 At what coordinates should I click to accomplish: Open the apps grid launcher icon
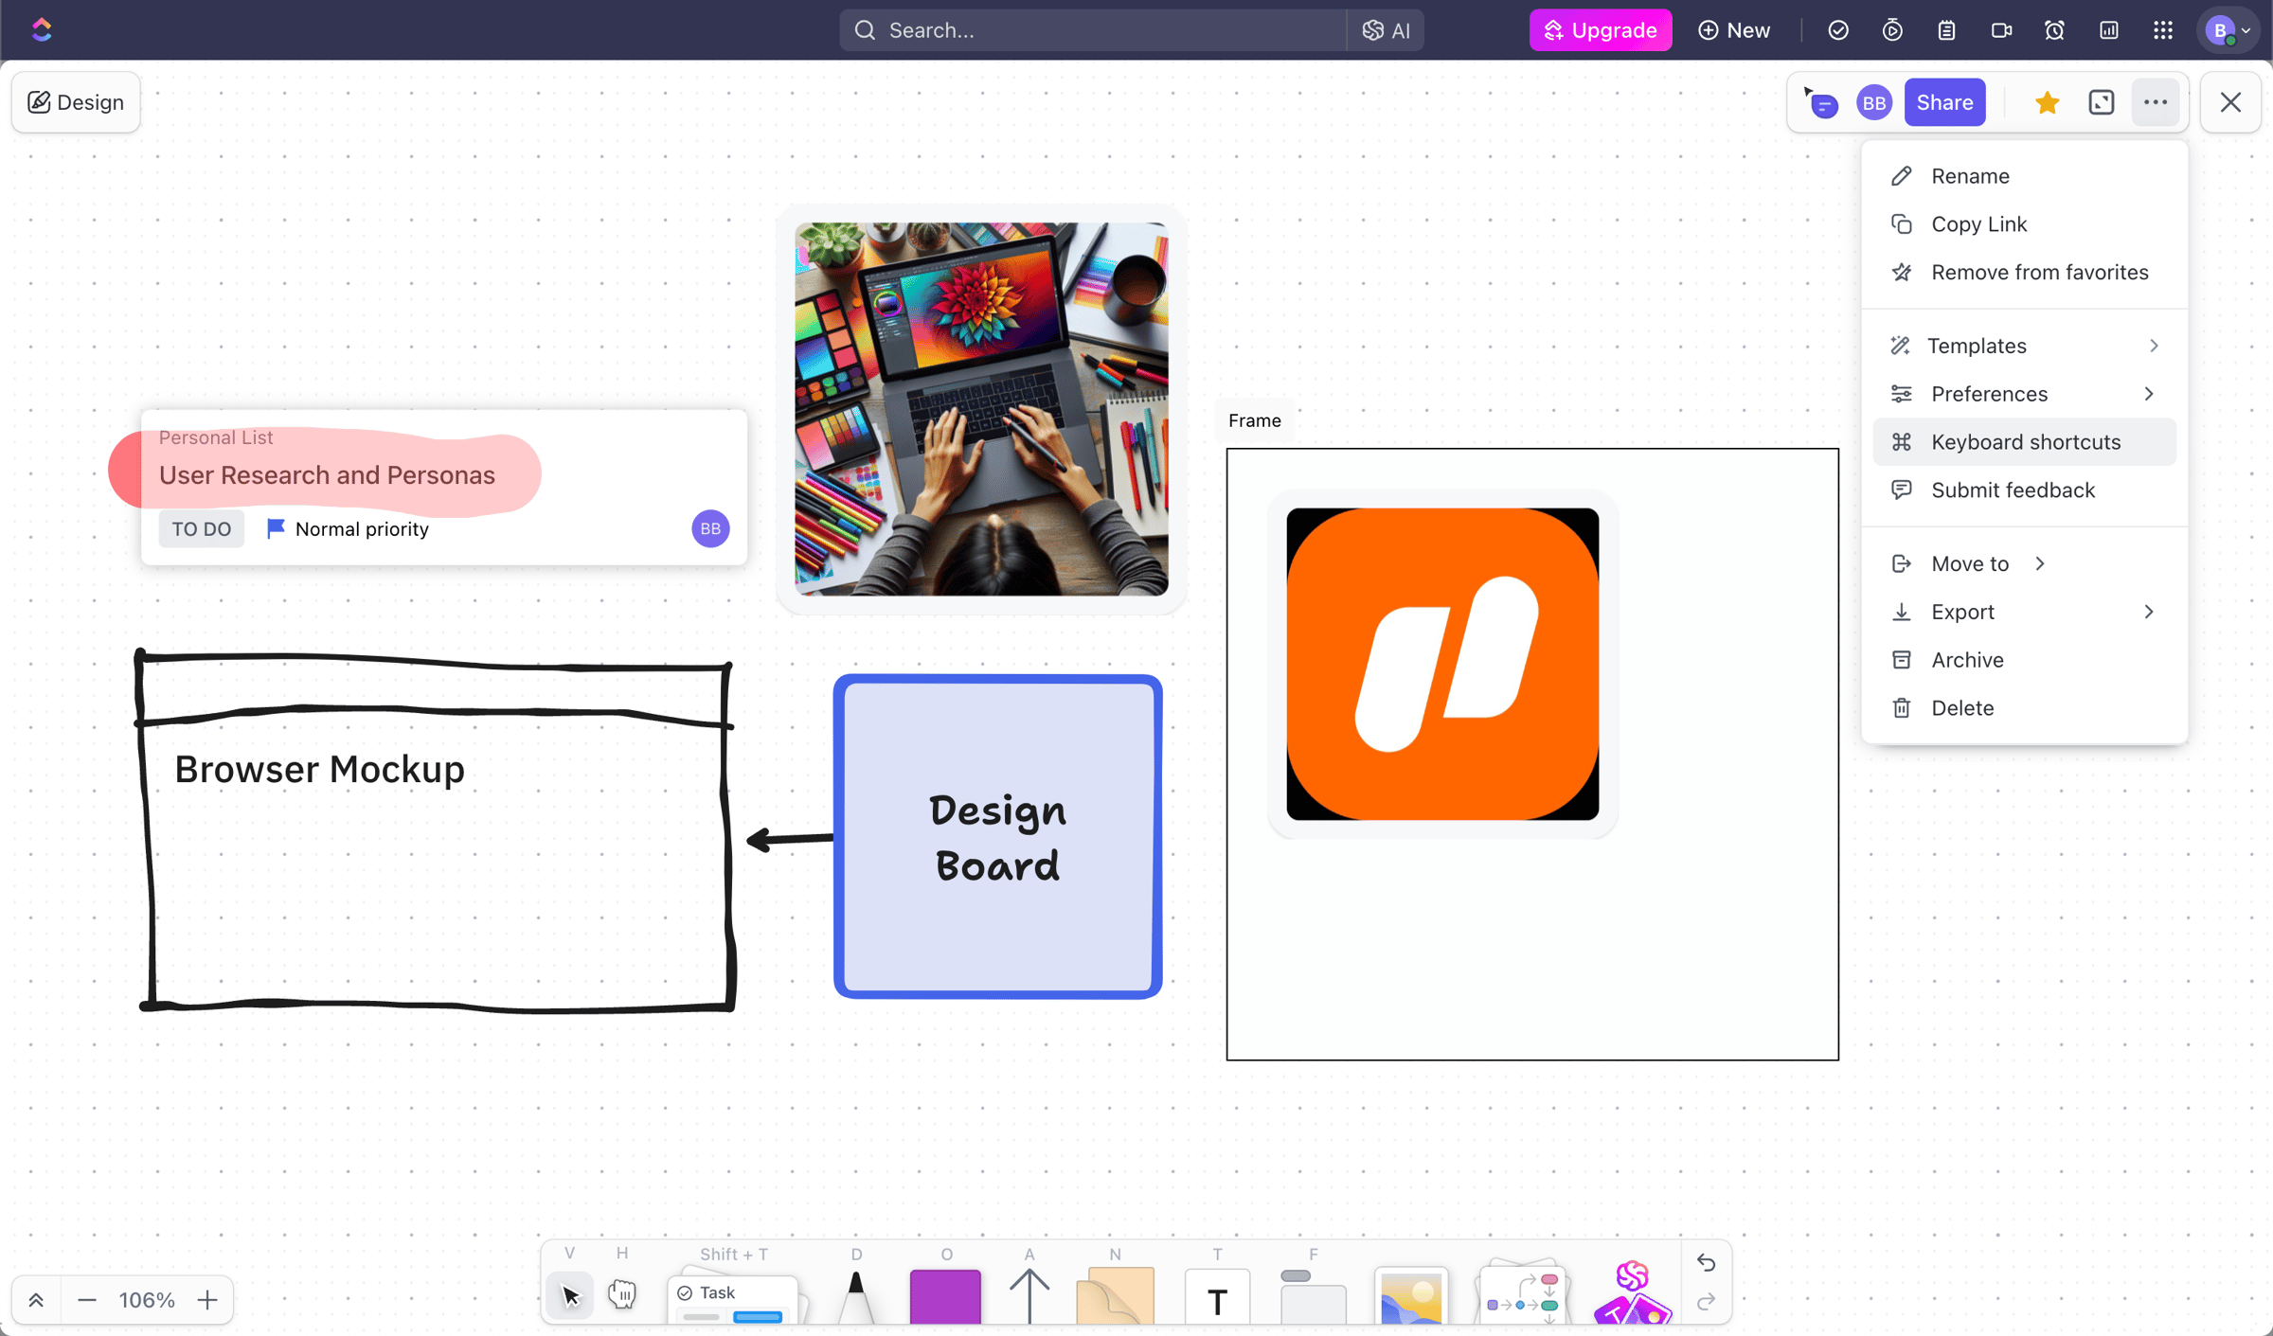2163,30
